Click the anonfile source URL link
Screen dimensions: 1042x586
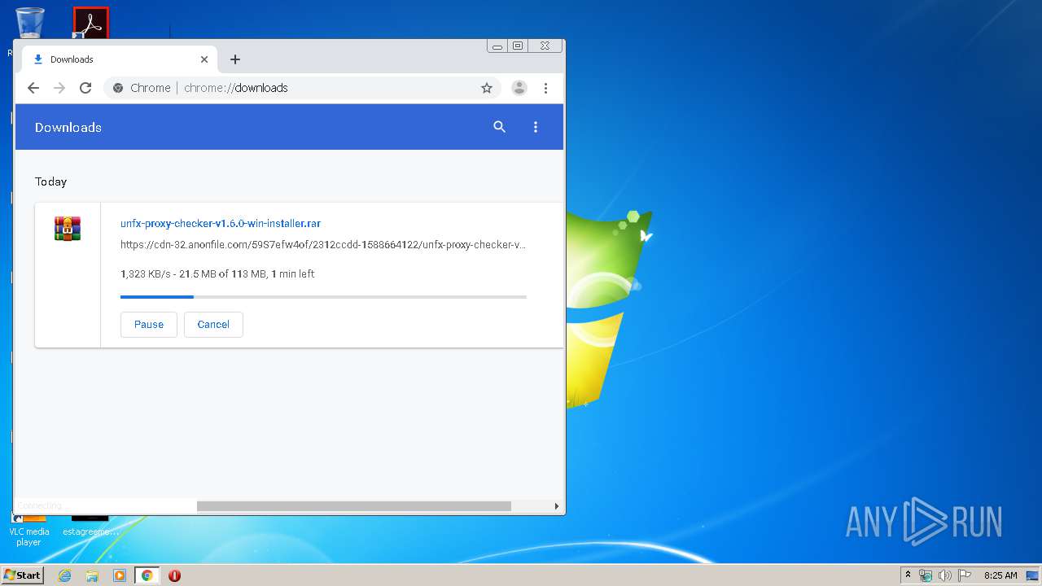pos(323,244)
